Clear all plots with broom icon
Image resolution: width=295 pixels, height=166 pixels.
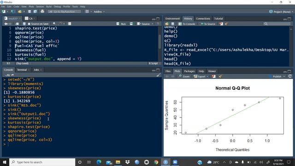pos(220,77)
